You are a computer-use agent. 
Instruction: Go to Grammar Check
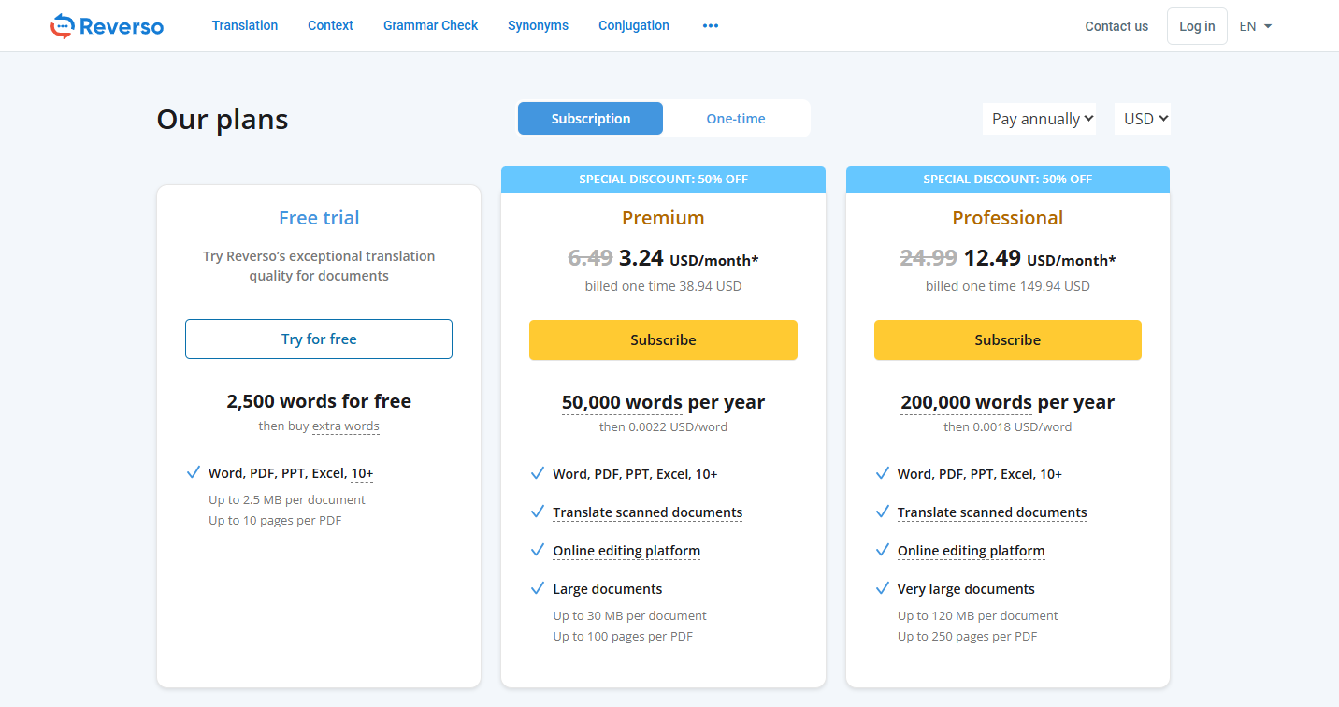click(x=430, y=26)
